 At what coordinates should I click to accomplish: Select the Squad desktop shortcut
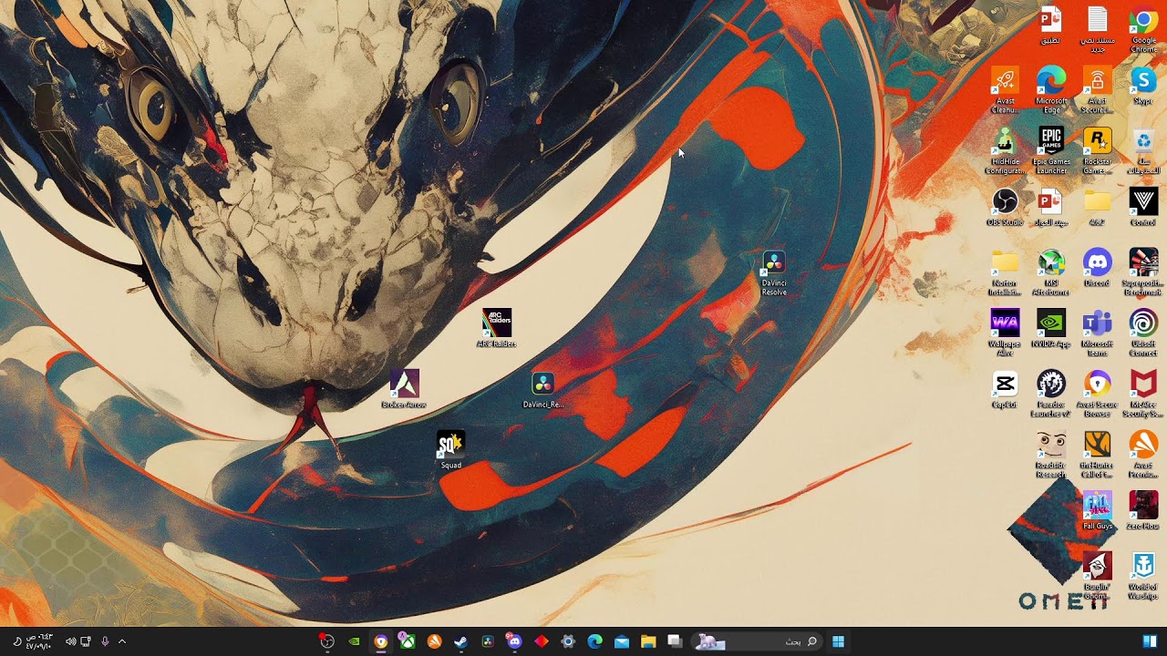[x=451, y=450]
